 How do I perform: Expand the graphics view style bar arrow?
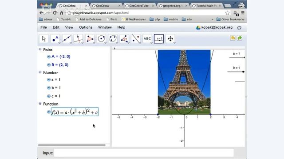(x=114, y=48)
